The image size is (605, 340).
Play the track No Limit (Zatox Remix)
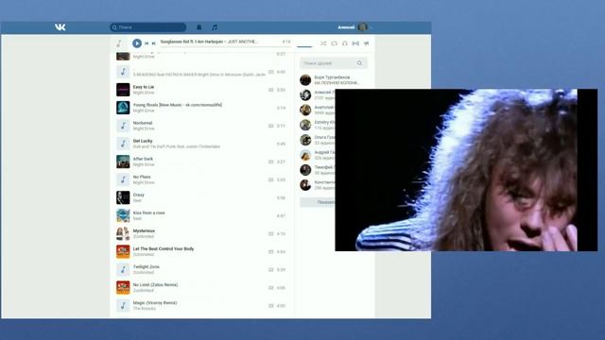tap(155, 285)
